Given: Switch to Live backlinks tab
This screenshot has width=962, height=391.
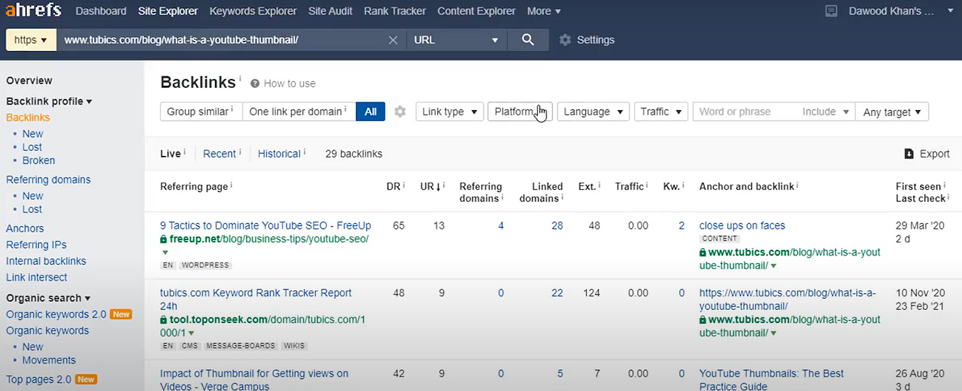Looking at the screenshot, I should (x=170, y=154).
